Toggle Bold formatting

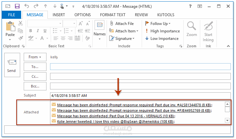point(31,31)
